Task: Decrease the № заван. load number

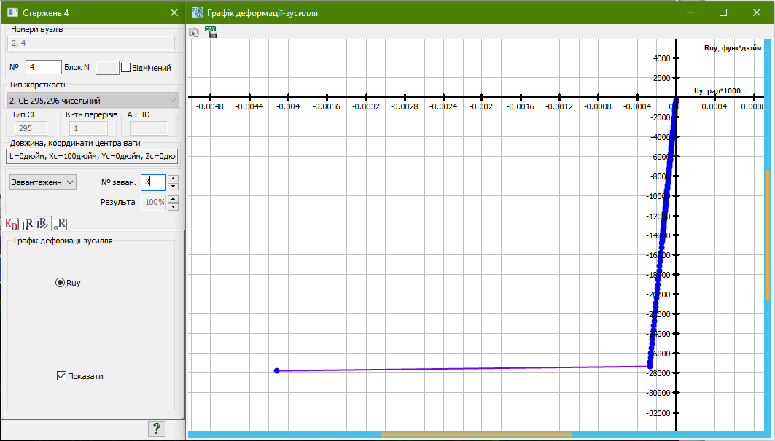Action: [173, 187]
